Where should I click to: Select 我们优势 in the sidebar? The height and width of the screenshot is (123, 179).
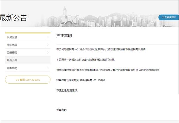(x=13, y=45)
